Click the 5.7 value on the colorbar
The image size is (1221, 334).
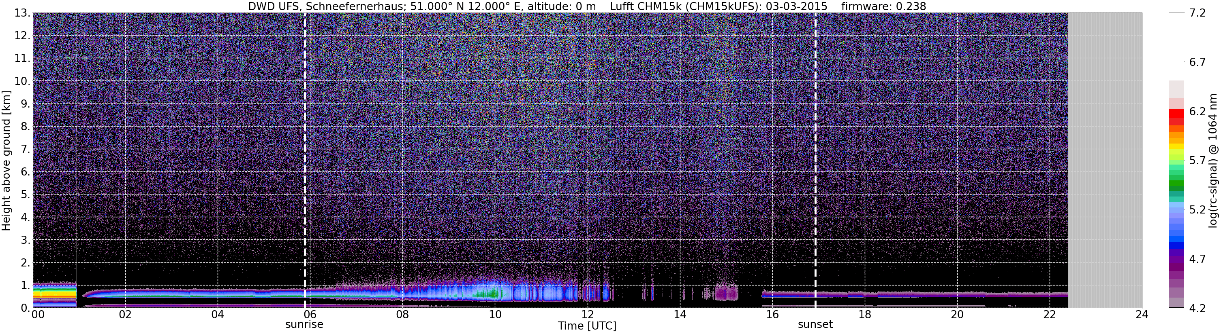[x=1197, y=161]
